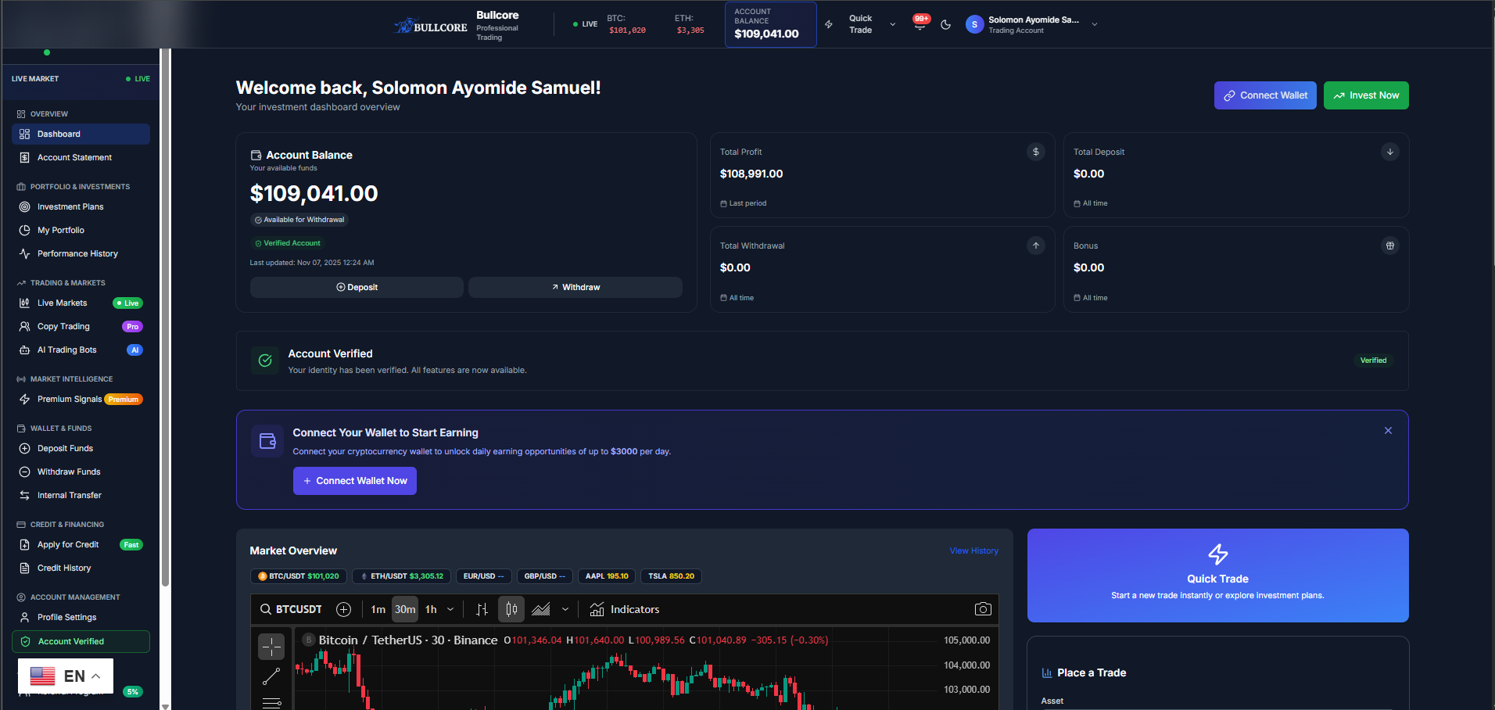Select the crosshair cursor tool on chart
The height and width of the screenshot is (710, 1495).
(x=271, y=647)
